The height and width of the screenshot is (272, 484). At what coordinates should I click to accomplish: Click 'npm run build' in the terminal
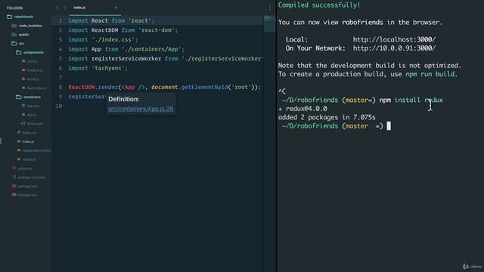coord(430,74)
